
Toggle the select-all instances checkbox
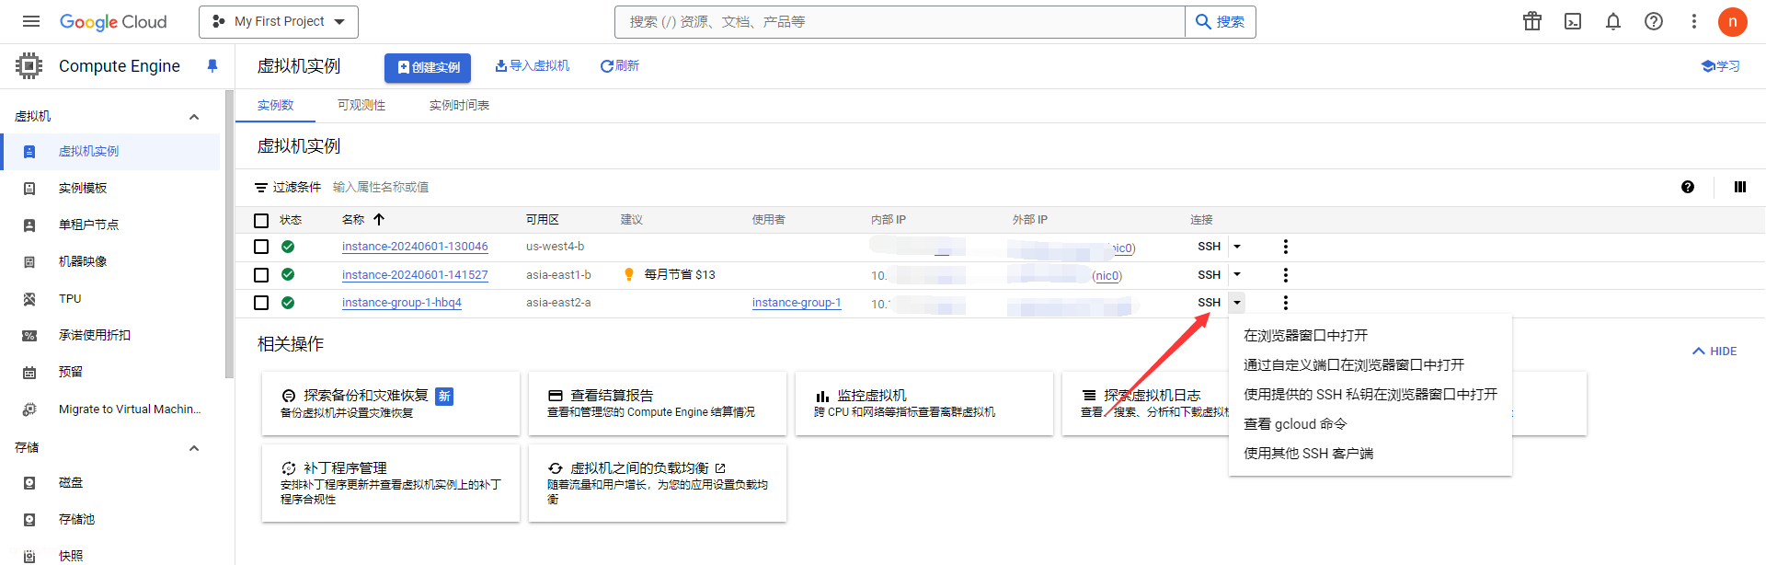(261, 220)
